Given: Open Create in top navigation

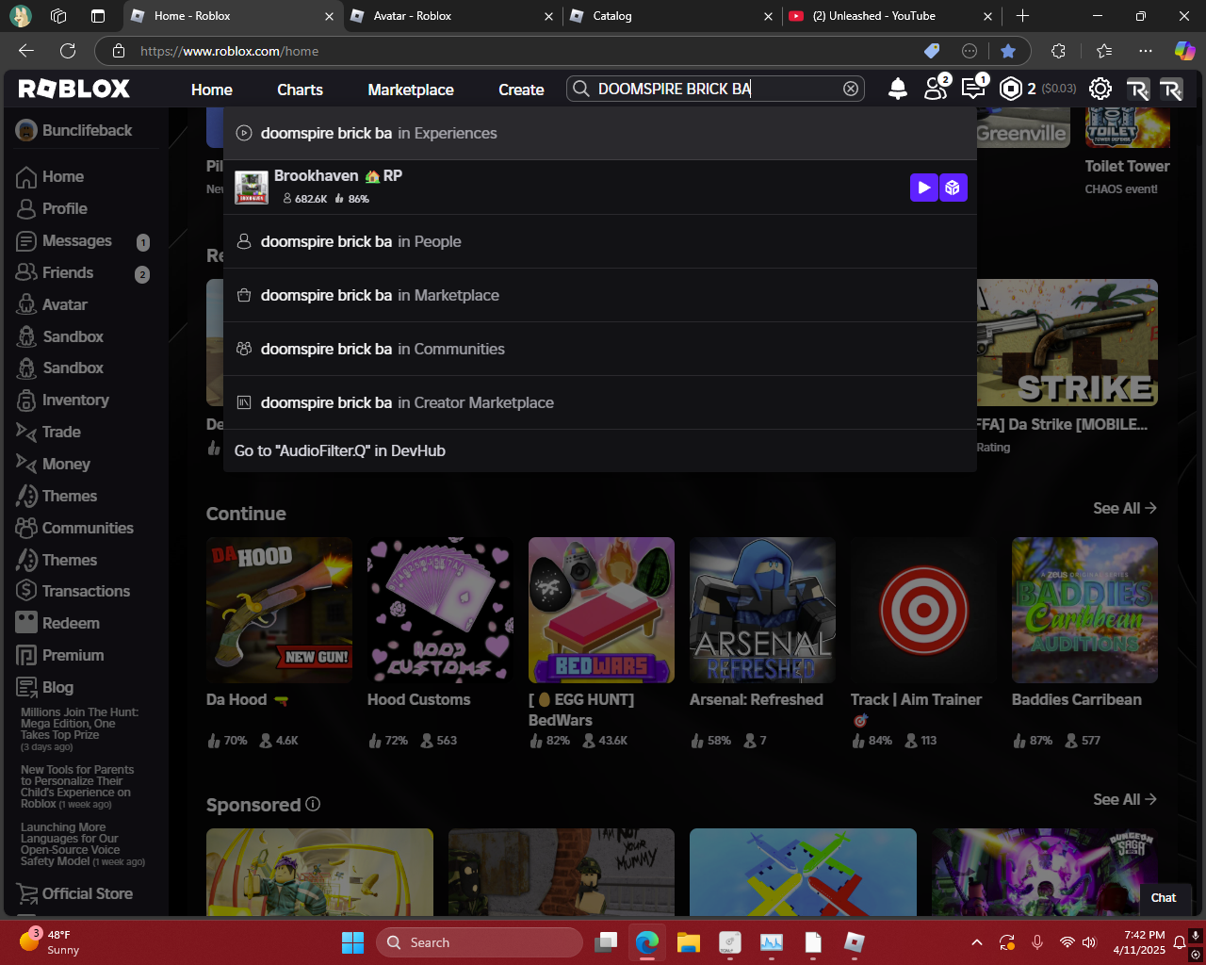Looking at the screenshot, I should [x=521, y=90].
